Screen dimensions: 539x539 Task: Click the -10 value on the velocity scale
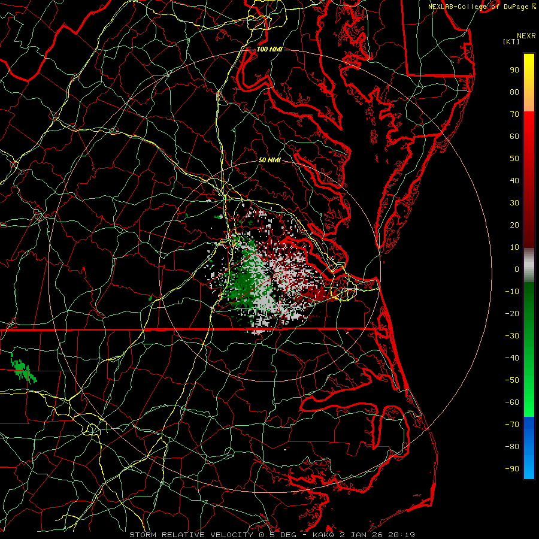pos(512,292)
